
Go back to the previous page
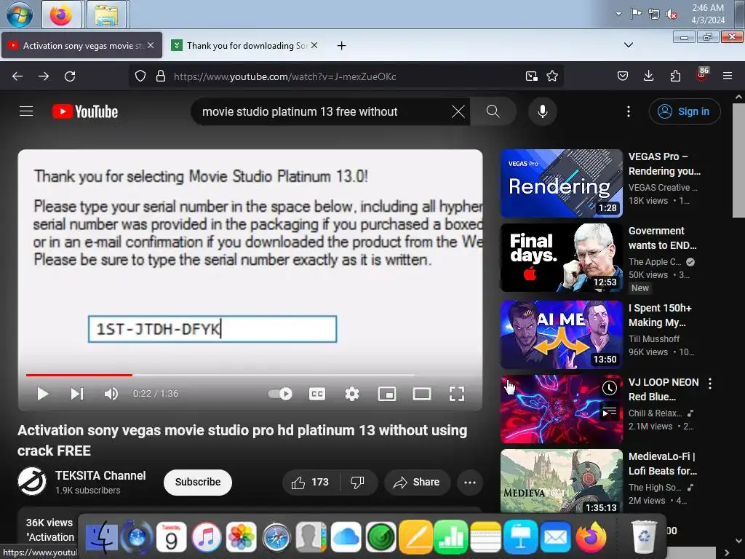click(17, 76)
